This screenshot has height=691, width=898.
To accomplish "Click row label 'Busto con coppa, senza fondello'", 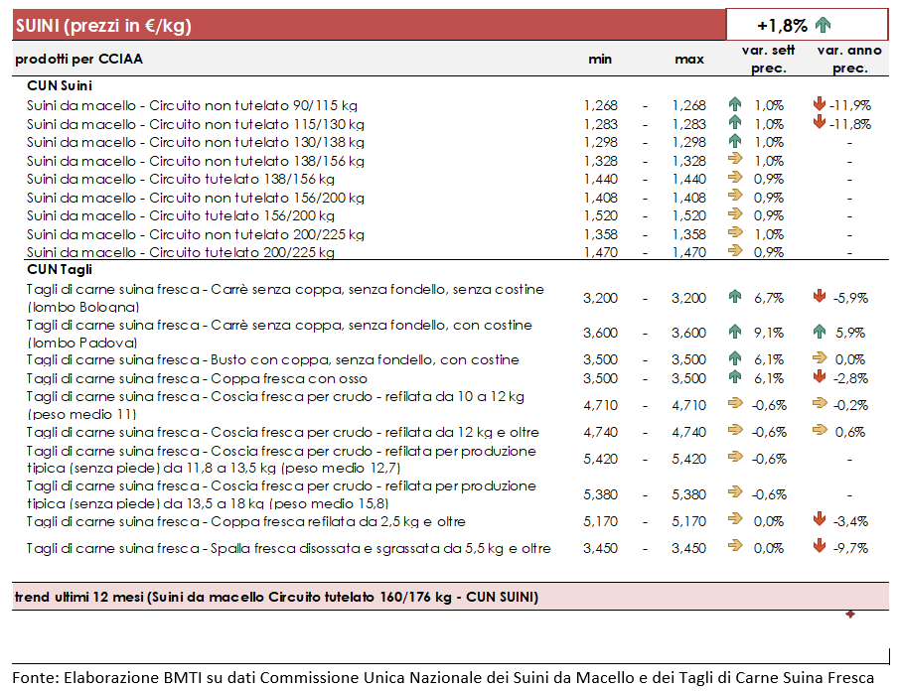I will tap(272, 360).
